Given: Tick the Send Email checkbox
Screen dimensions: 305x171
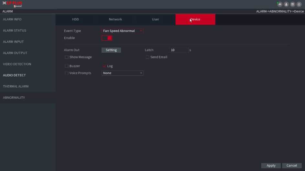Looking at the screenshot, I should coord(147,57).
